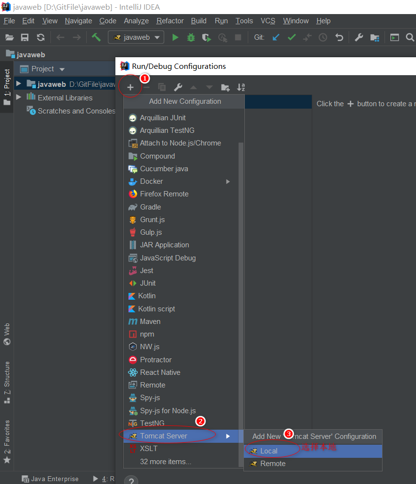Select JUnit configuration type
Image resolution: width=416 pixels, height=484 pixels.
181,283
